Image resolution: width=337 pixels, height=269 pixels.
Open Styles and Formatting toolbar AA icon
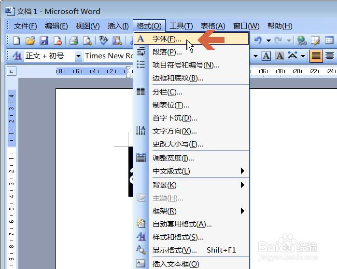(x=17, y=56)
